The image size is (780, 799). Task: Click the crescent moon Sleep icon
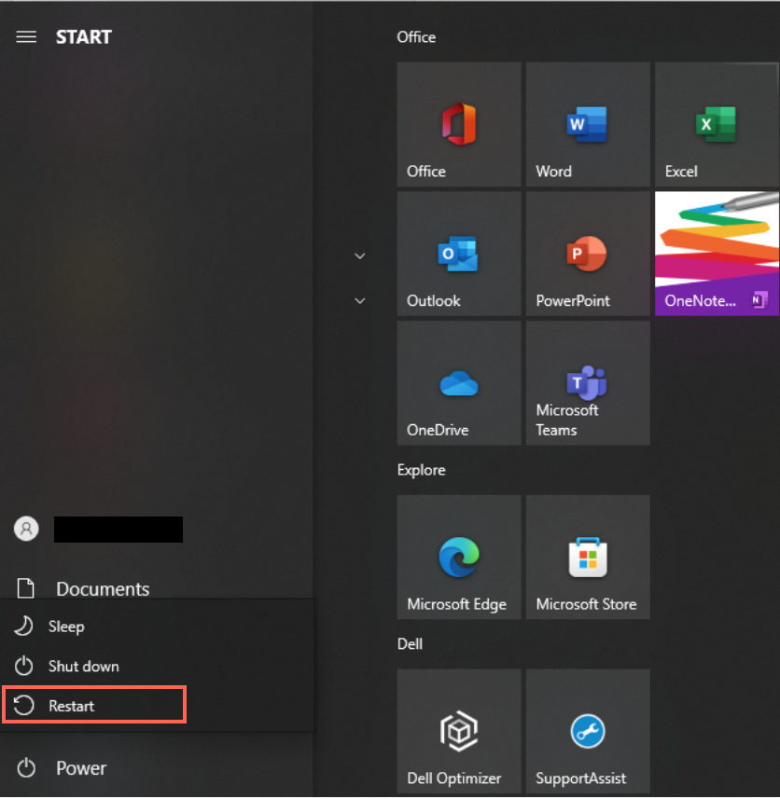(x=23, y=627)
